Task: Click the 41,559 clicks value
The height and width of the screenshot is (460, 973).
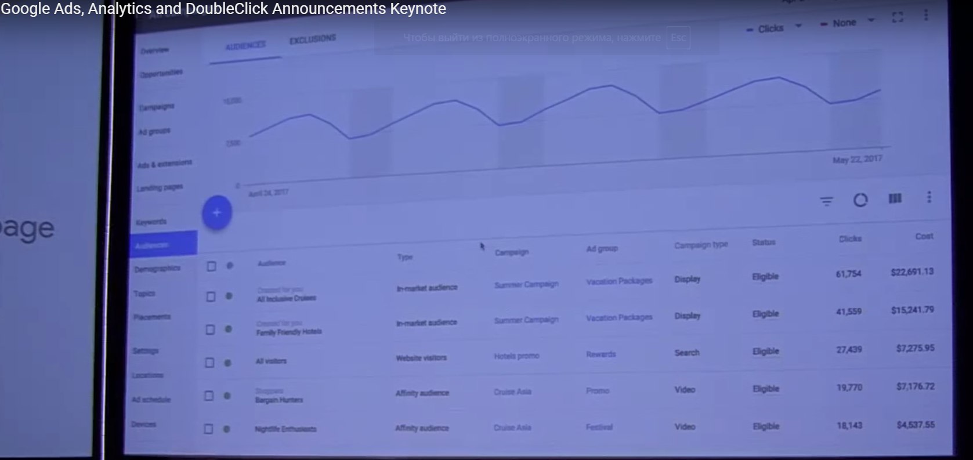Action: point(848,312)
